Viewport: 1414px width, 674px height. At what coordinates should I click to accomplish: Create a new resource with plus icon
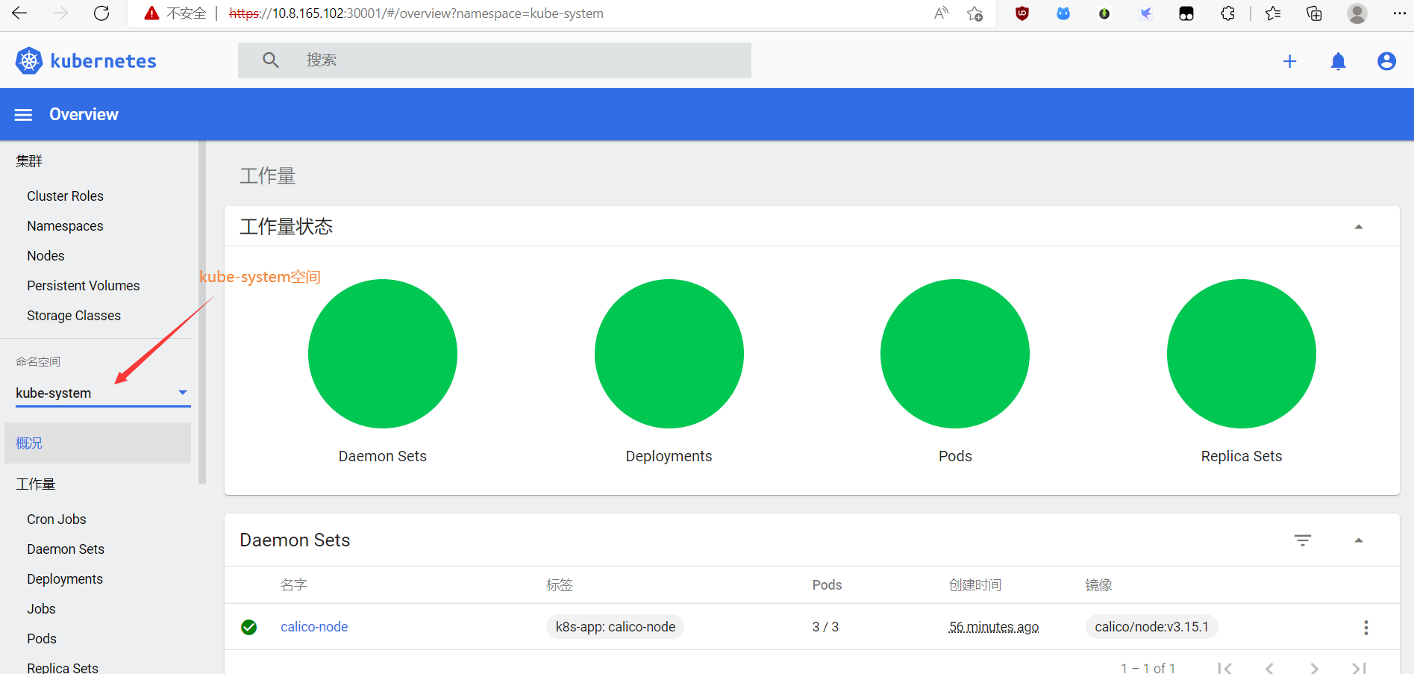click(x=1289, y=61)
